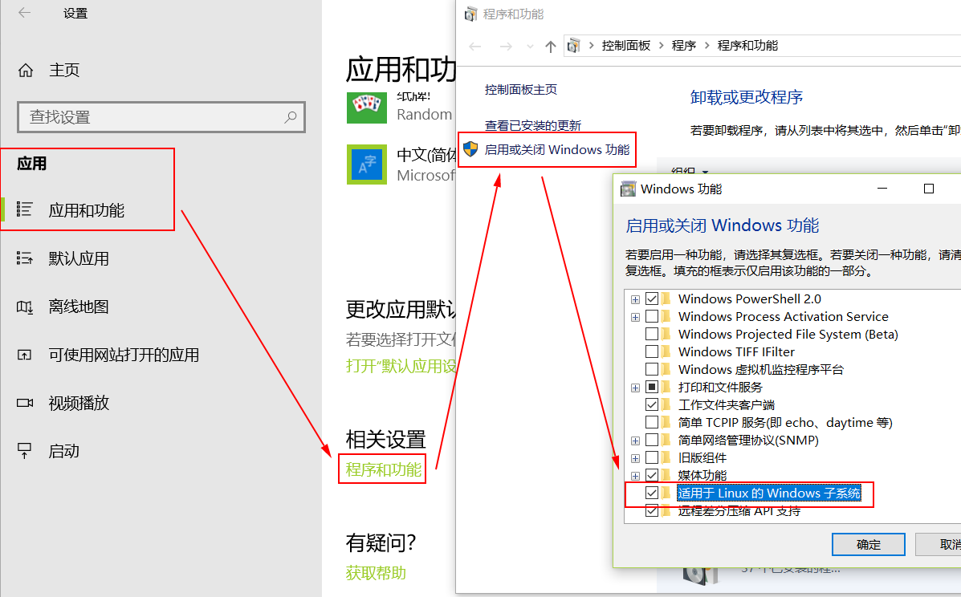Click the shield icon beside 启用或关闭 Windows 功能
The image size is (961, 597).
470,148
